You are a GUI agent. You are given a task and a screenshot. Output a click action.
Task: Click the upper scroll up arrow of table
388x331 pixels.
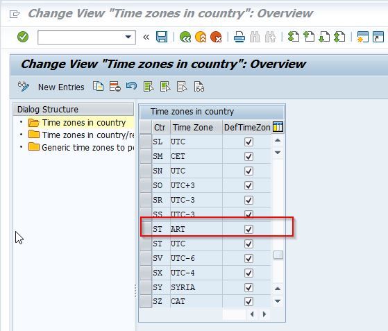[278, 140]
